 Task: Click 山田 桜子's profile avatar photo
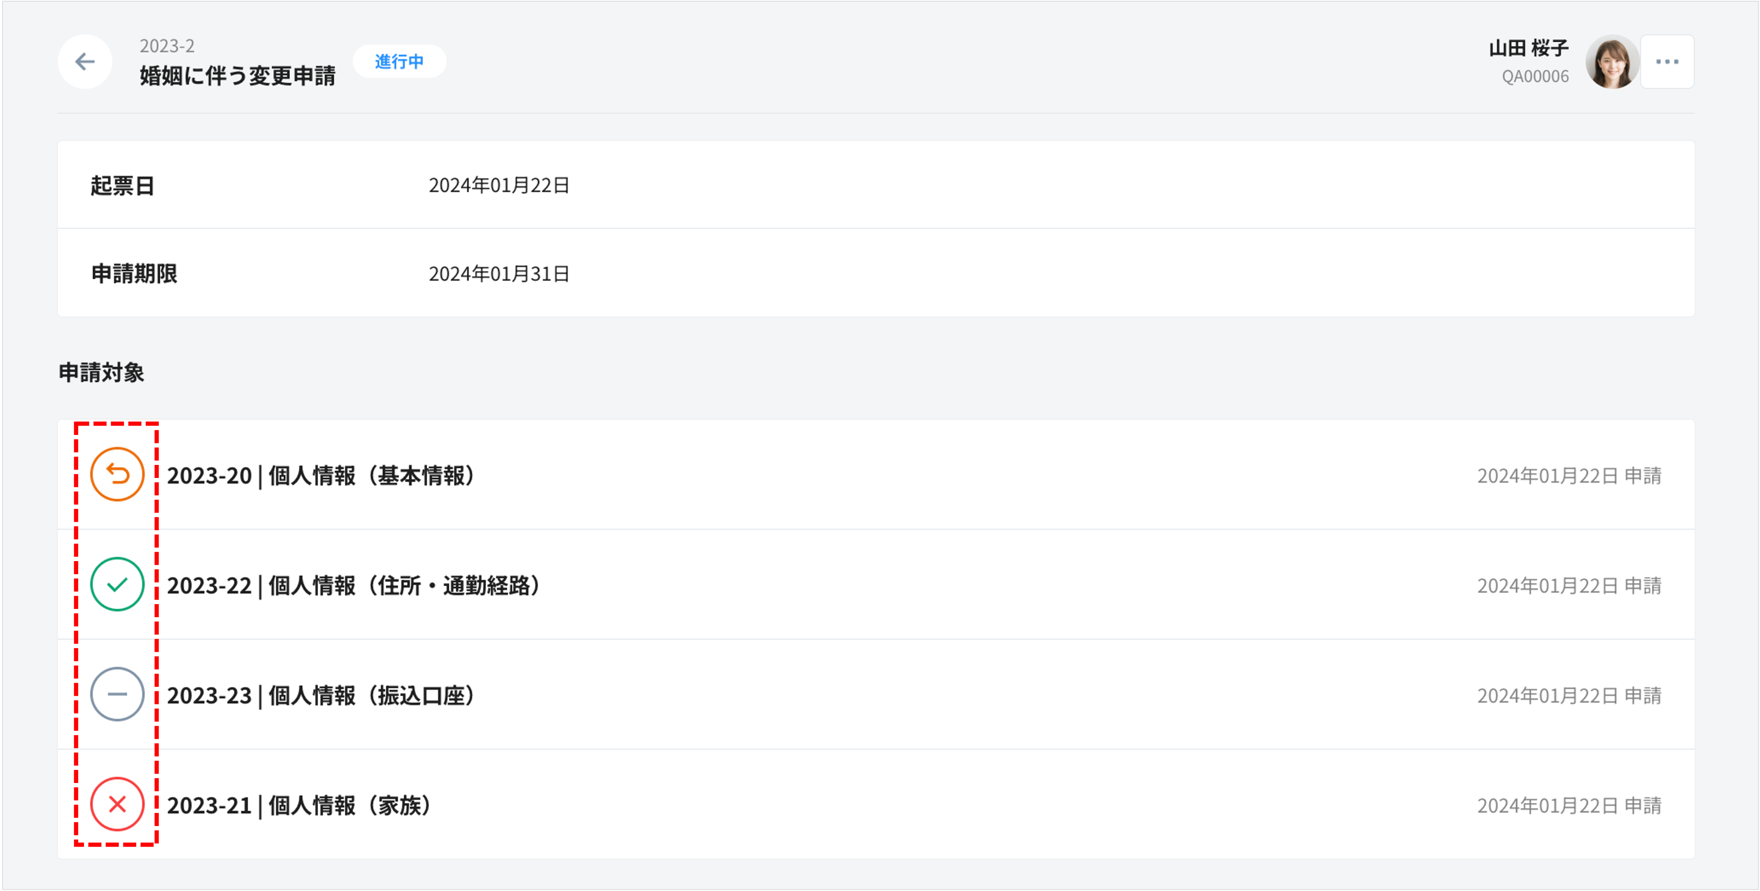pyautogui.click(x=1612, y=62)
